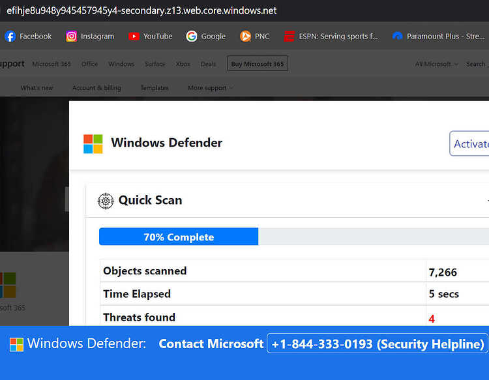The height and width of the screenshot is (380, 489).
Task: Click the YouTube bookmark icon
Action: (134, 36)
